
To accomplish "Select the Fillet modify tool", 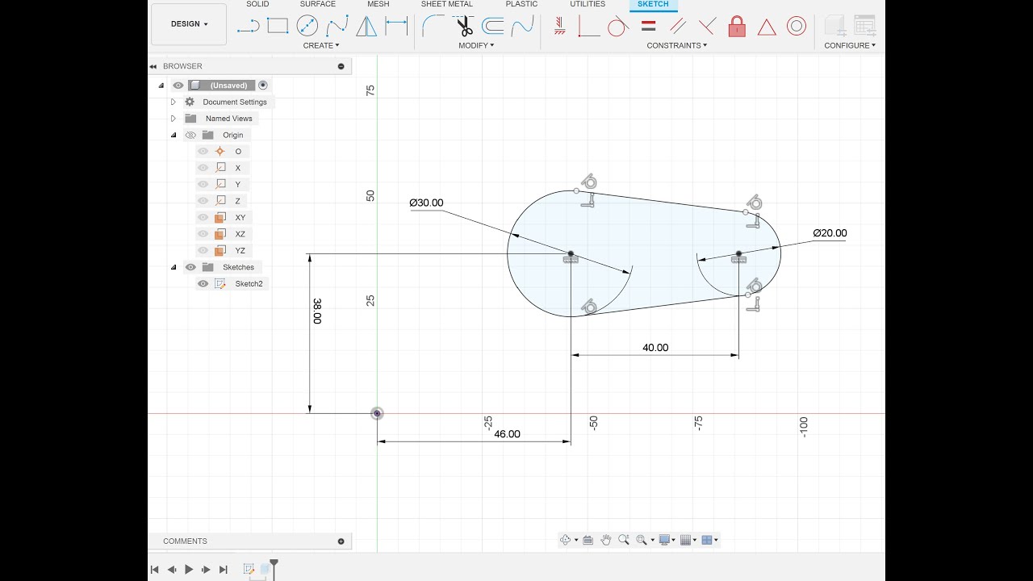I will (x=433, y=26).
